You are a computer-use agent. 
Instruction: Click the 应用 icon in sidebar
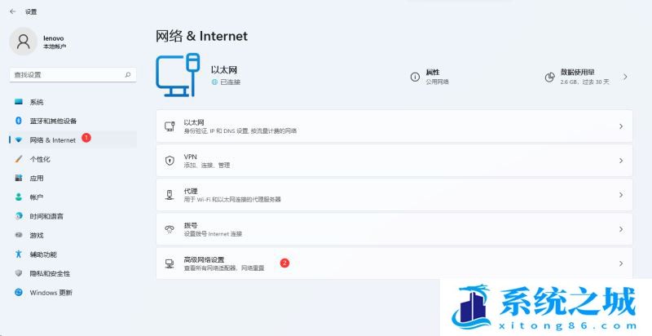tap(18, 178)
